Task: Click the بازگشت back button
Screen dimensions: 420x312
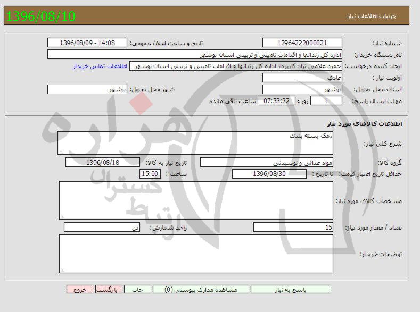Action: tap(109, 290)
